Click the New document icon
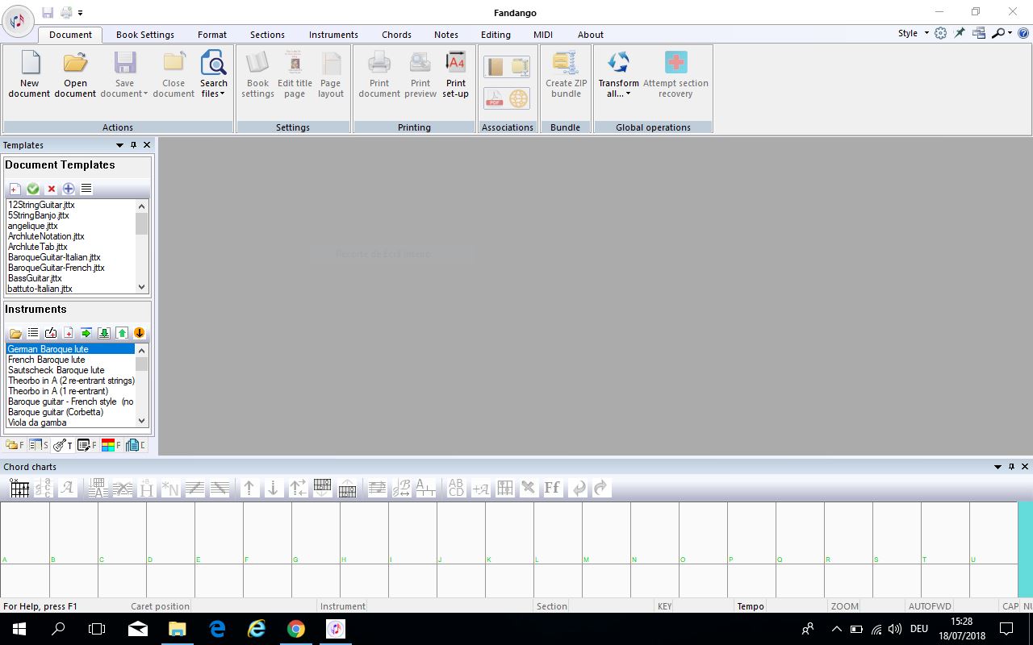Viewport: 1033px width, 645px height. tap(29, 63)
